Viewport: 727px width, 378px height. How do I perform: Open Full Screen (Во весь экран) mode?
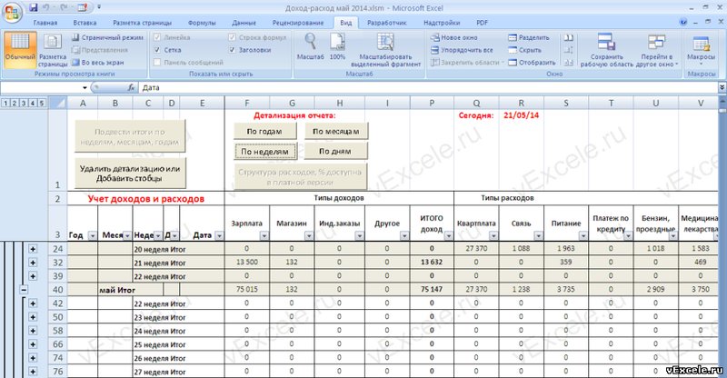[x=98, y=62]
